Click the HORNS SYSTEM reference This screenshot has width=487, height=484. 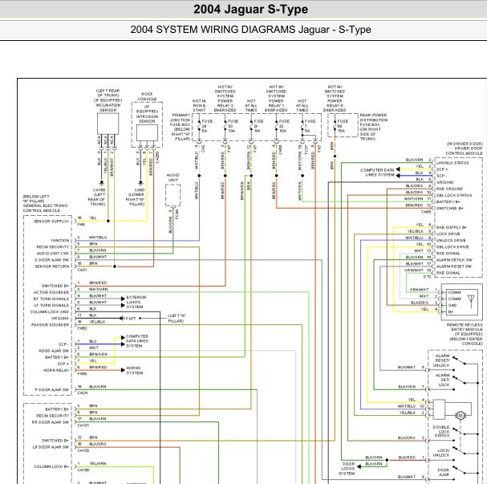(x=135, y=370)
